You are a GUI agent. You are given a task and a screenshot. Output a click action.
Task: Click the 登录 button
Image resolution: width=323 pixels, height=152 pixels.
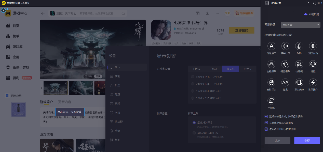(227, 13)
